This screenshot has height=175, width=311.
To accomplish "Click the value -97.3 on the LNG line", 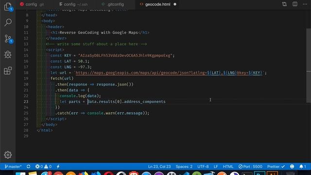I will pos(84,67).
